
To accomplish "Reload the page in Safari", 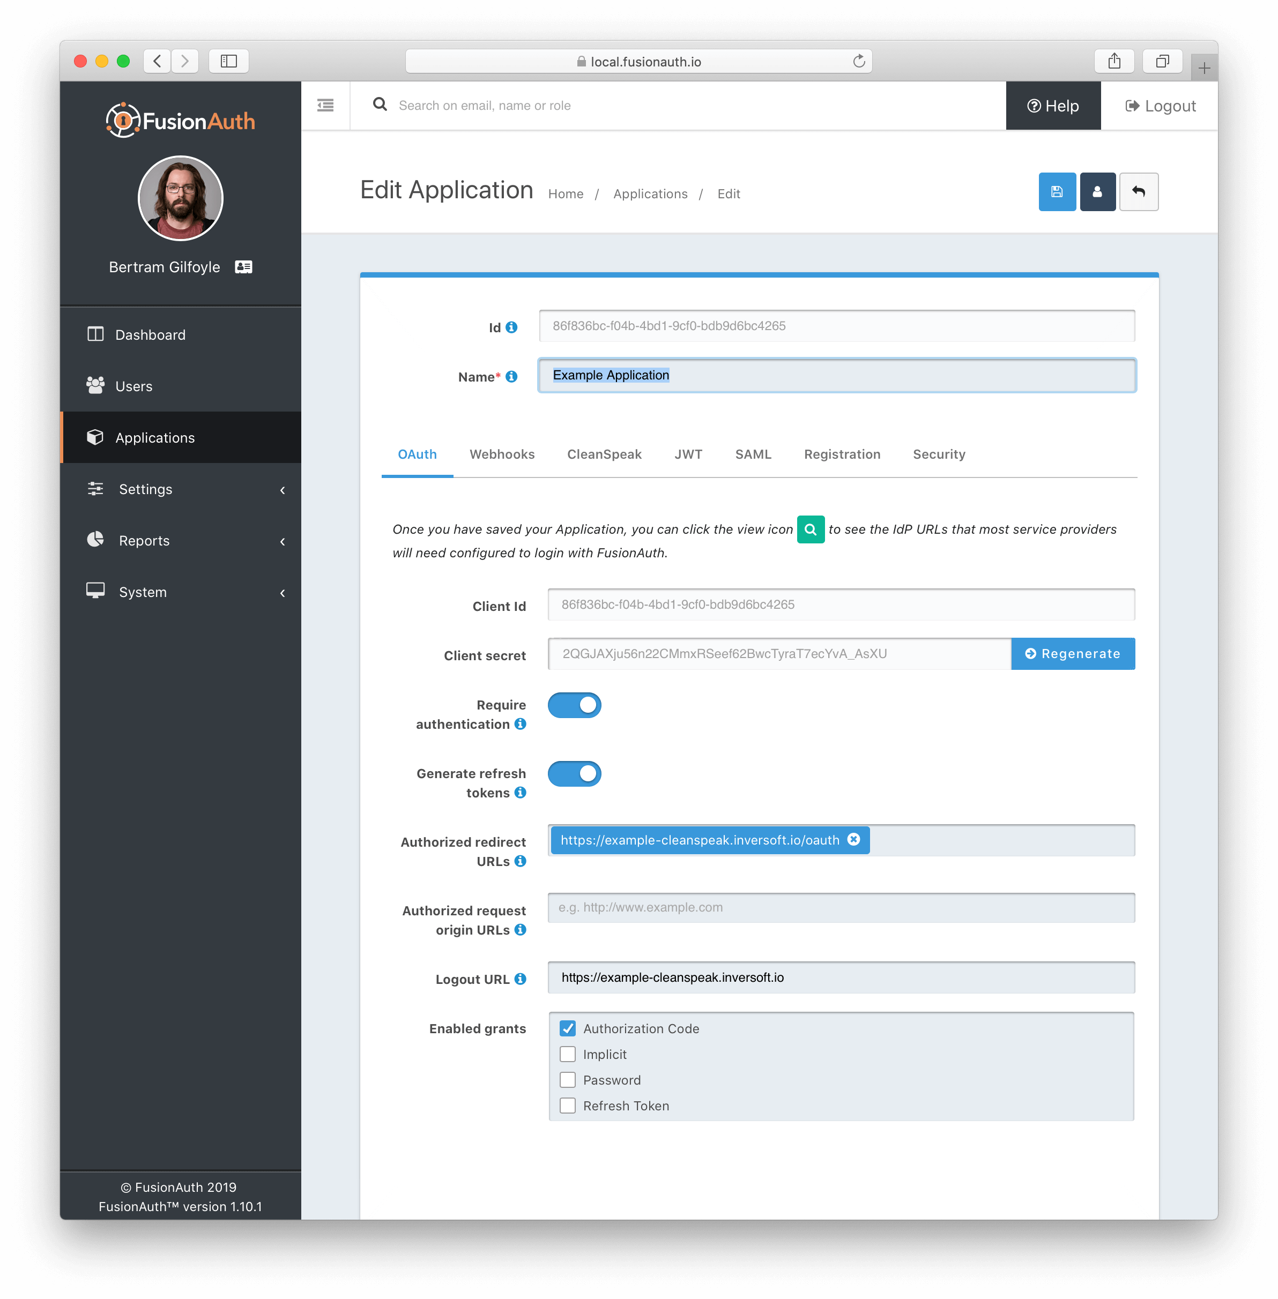I will 858,62.
